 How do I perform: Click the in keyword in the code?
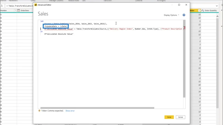[x=41, y=31]
